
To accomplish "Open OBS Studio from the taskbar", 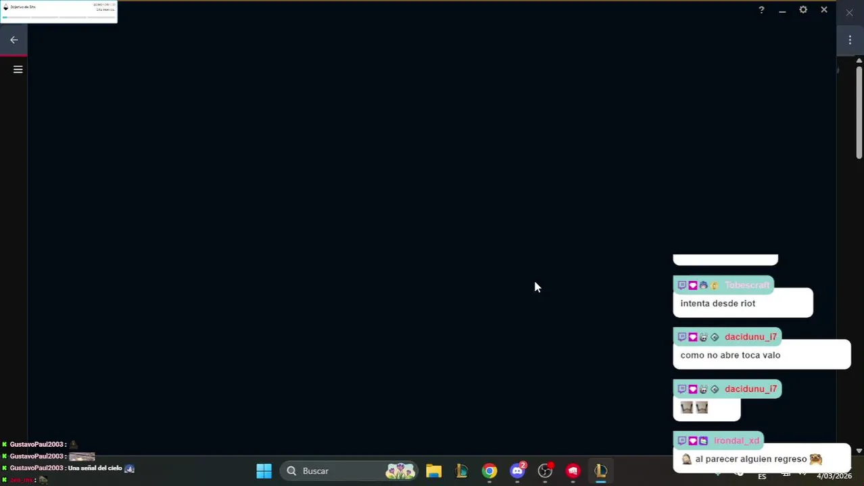I will (546, 471).
